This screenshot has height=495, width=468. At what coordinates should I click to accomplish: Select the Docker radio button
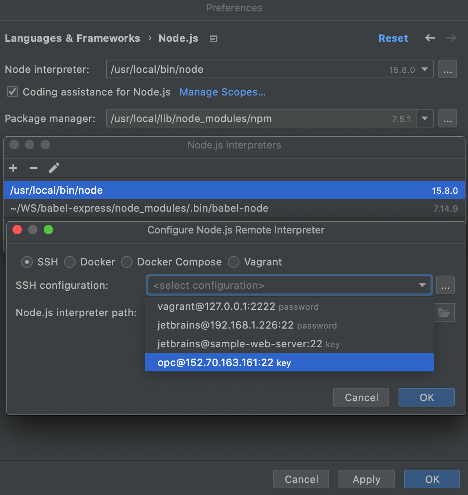70,262
